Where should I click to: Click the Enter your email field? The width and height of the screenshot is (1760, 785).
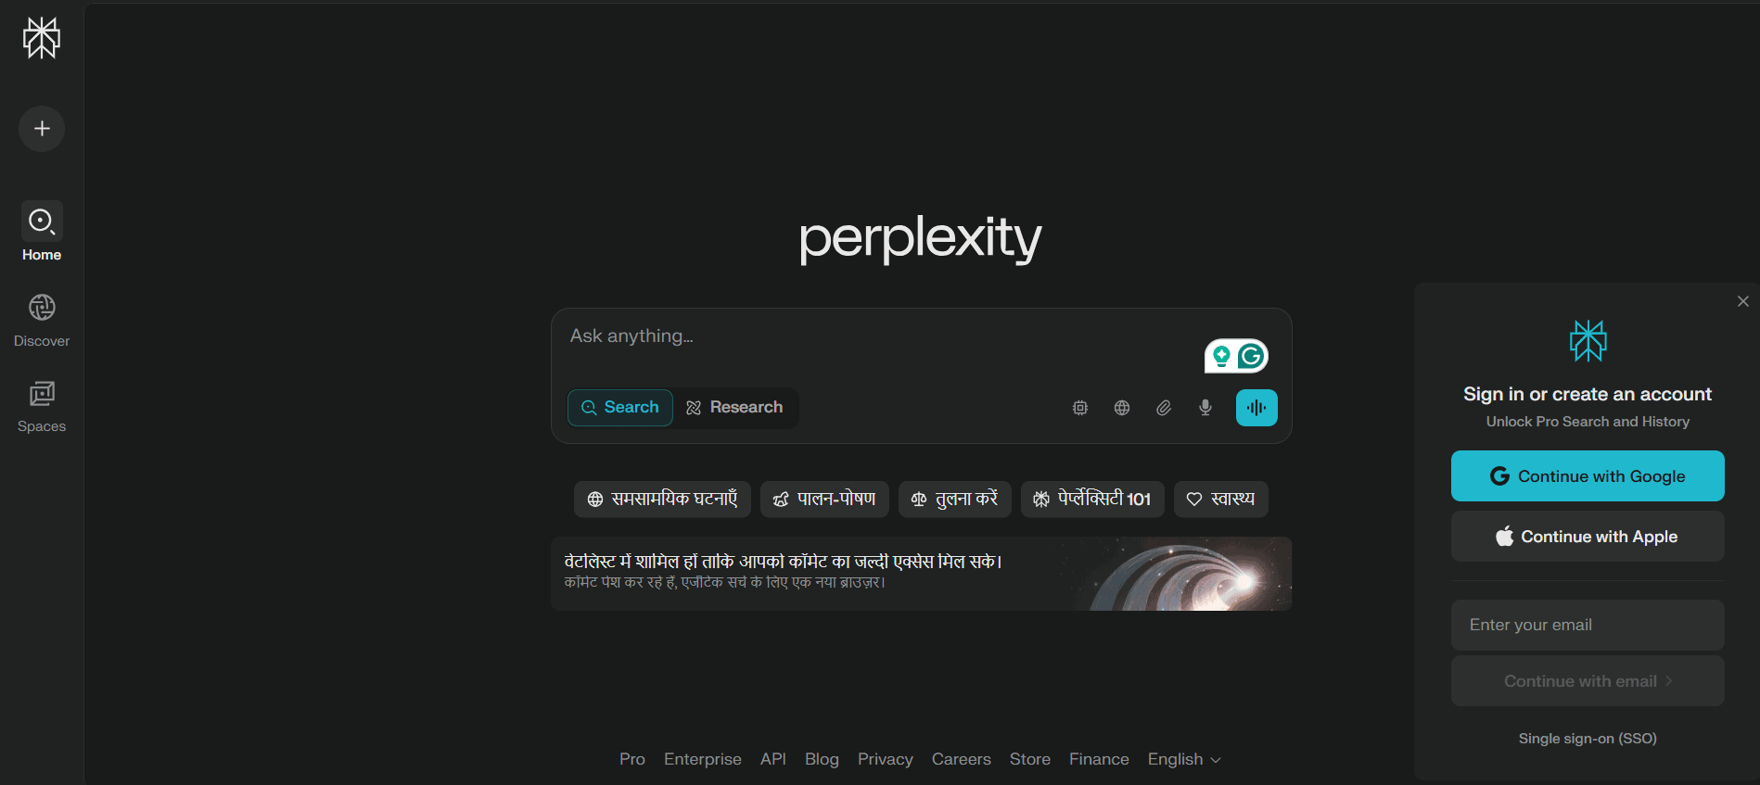(x=1588, y=625)
